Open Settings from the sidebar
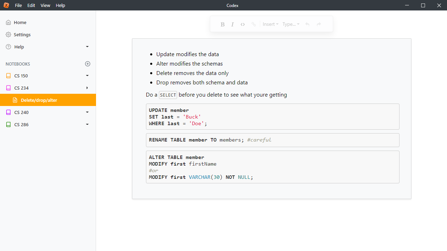Image resolution: width=447 pixels, height=251 pixels. tap(22, 35)
